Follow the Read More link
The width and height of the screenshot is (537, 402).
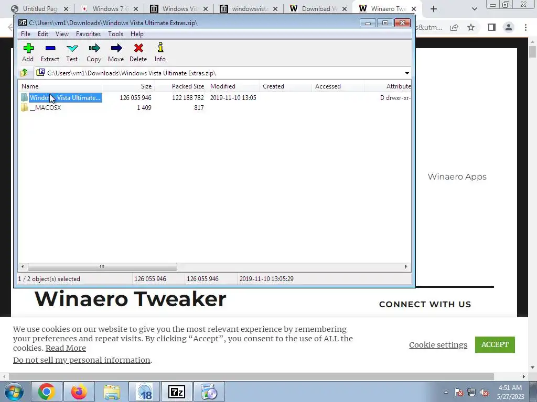point(66,348)
